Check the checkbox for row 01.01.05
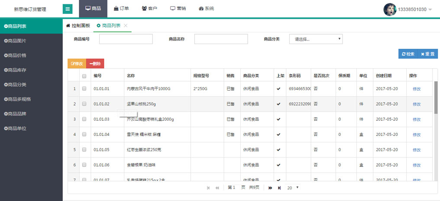 pyautogui.click(x=84, y=150)
